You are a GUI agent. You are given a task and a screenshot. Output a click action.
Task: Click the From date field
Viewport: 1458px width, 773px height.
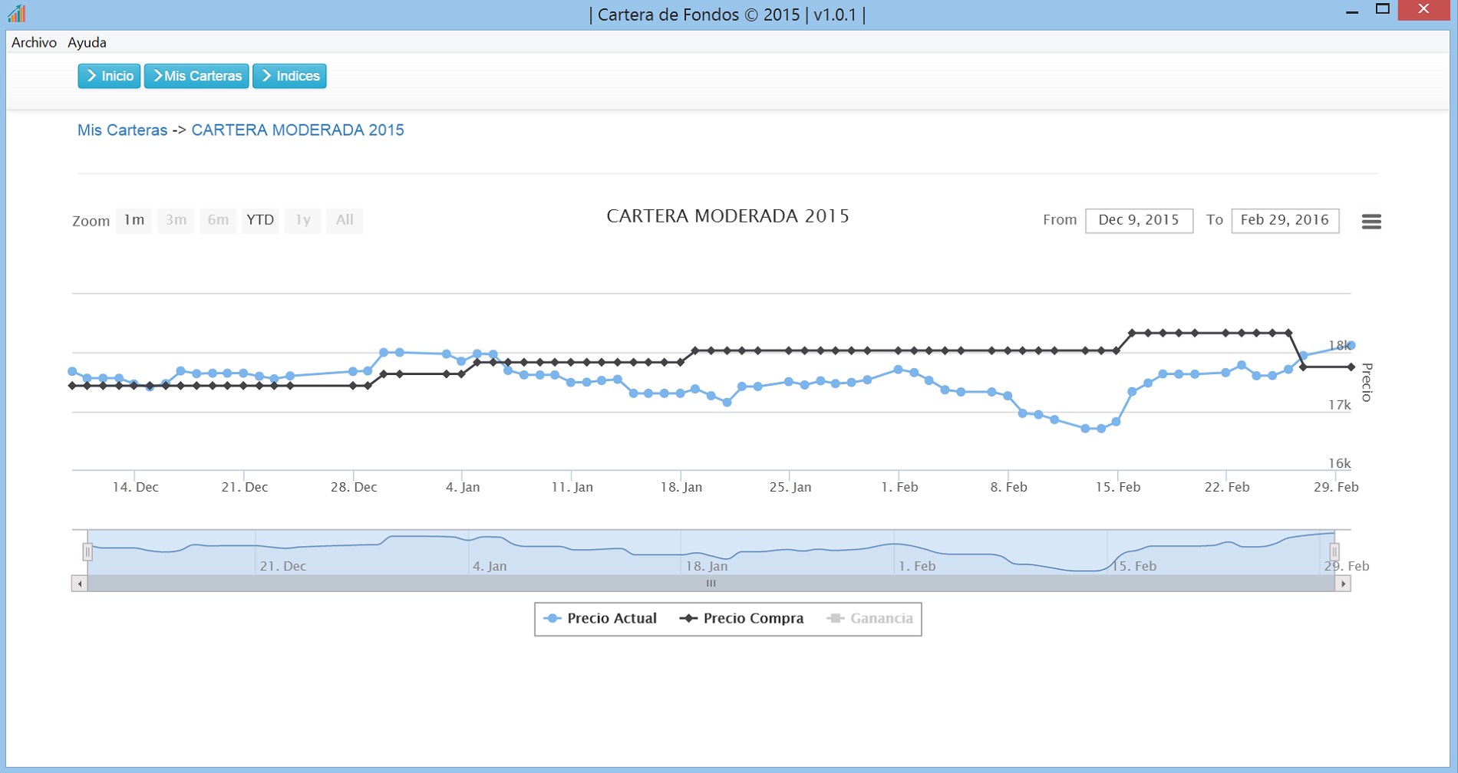coord(1139,221)
